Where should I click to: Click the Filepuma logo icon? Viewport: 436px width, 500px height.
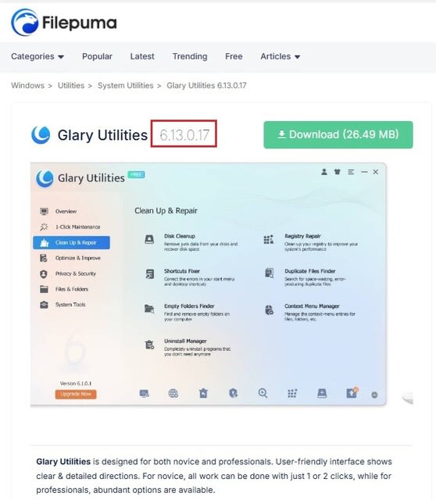[24, 23]
